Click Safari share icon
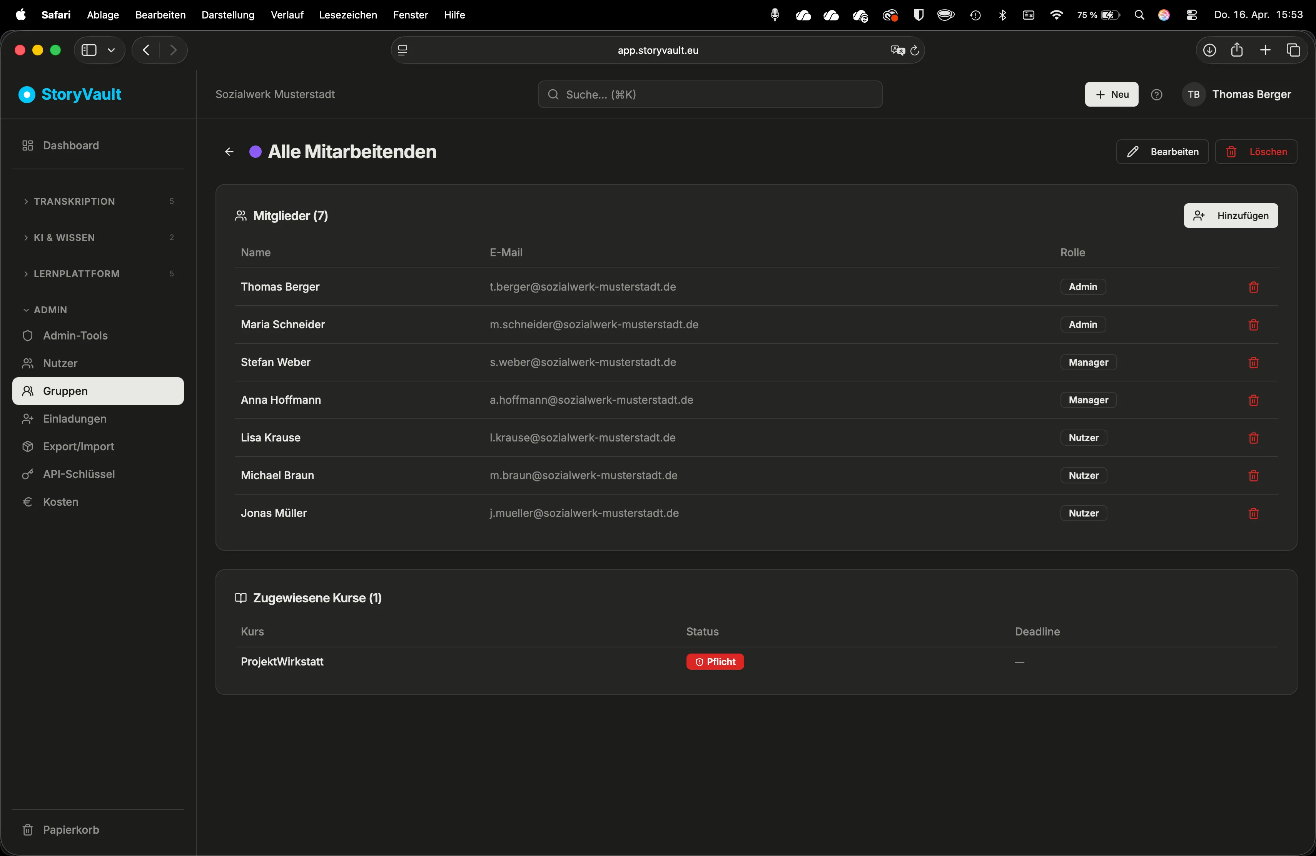The height and width of the screenshot is (856, 1316). pyautogui.click(x=1237, y=50)
